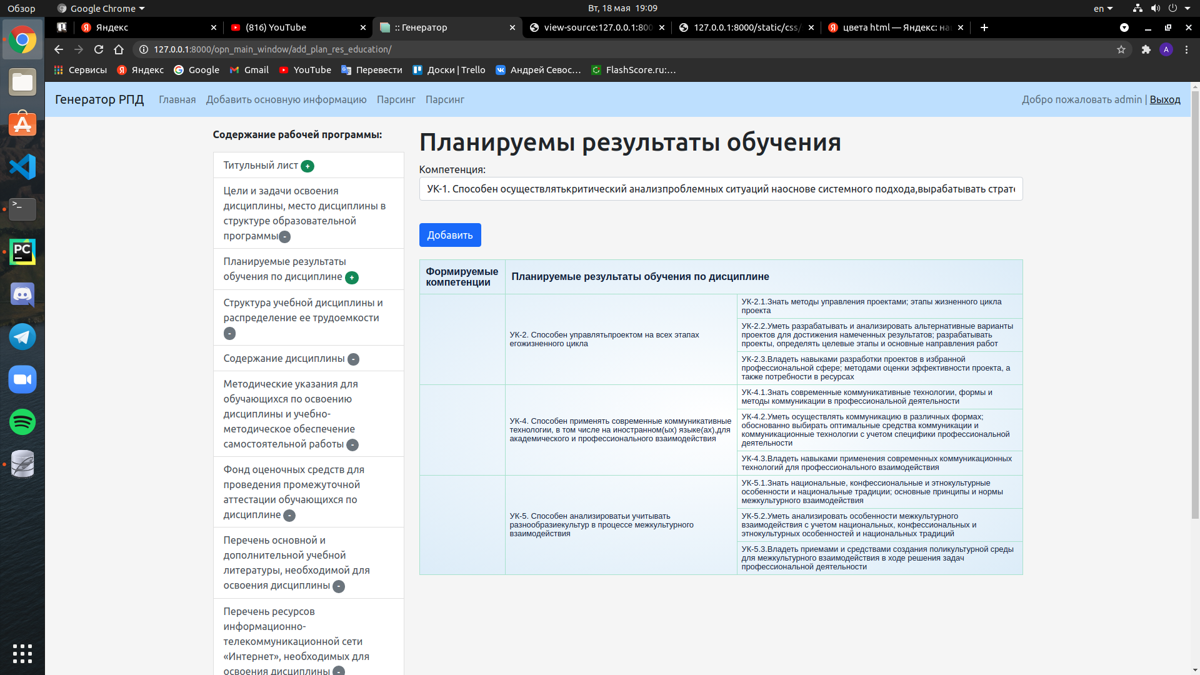Open the Chrome three-dot menu

click(x=1186, y=49)
